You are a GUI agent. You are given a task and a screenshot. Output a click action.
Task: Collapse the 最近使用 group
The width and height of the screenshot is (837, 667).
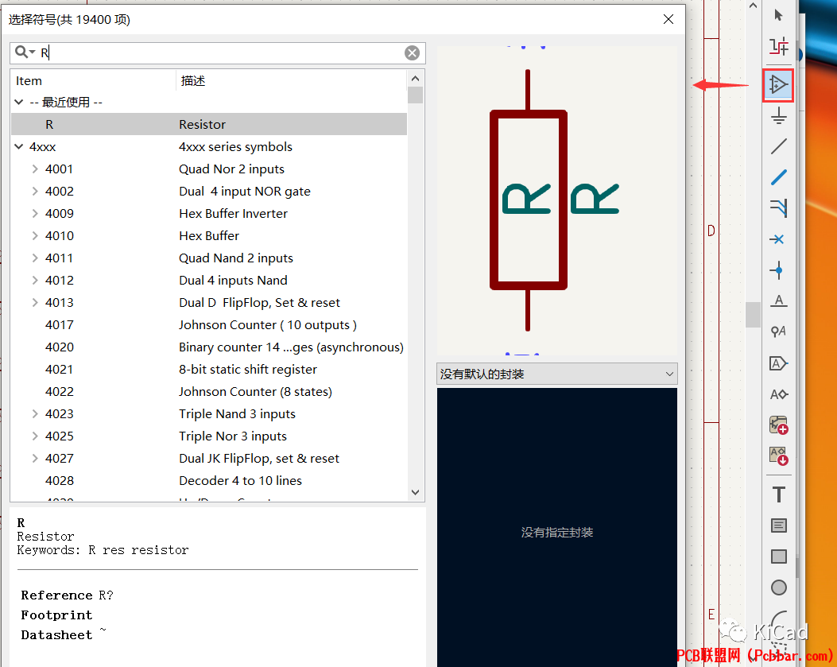point(19,102)
